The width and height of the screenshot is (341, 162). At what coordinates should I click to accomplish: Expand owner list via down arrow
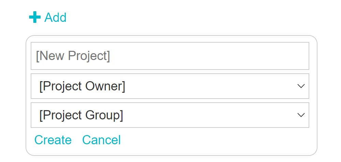coord(301,86)
